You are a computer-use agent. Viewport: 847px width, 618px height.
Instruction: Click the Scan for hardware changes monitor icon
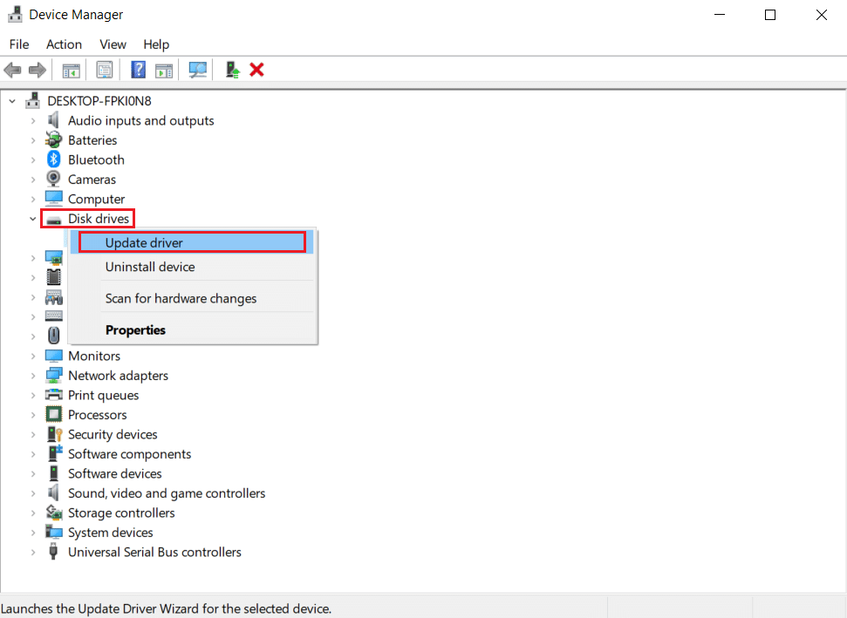198,70
